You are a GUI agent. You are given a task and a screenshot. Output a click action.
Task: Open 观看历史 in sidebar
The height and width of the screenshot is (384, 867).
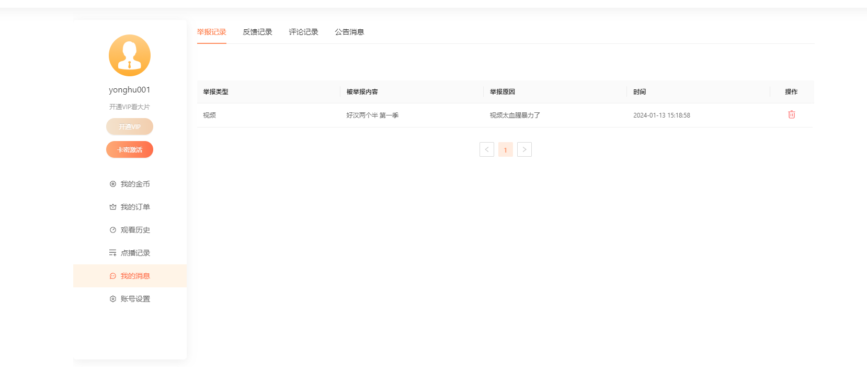click(x=130, y=230)
